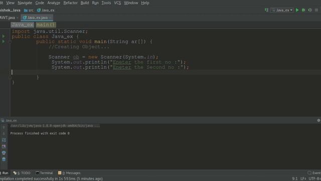The image size is (321, 181).
Task: Open the Window menu
Action: point(131,3)
